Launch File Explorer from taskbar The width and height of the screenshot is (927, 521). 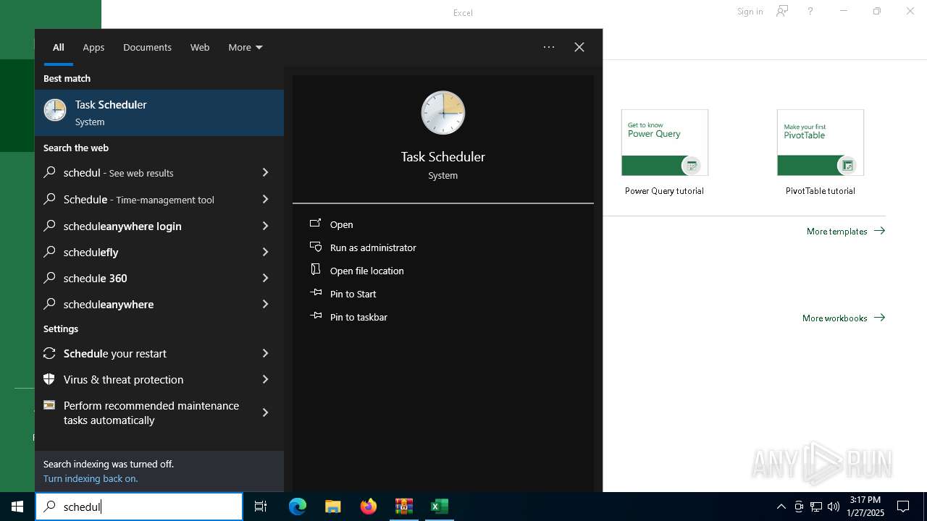click(x=333, y=507)
